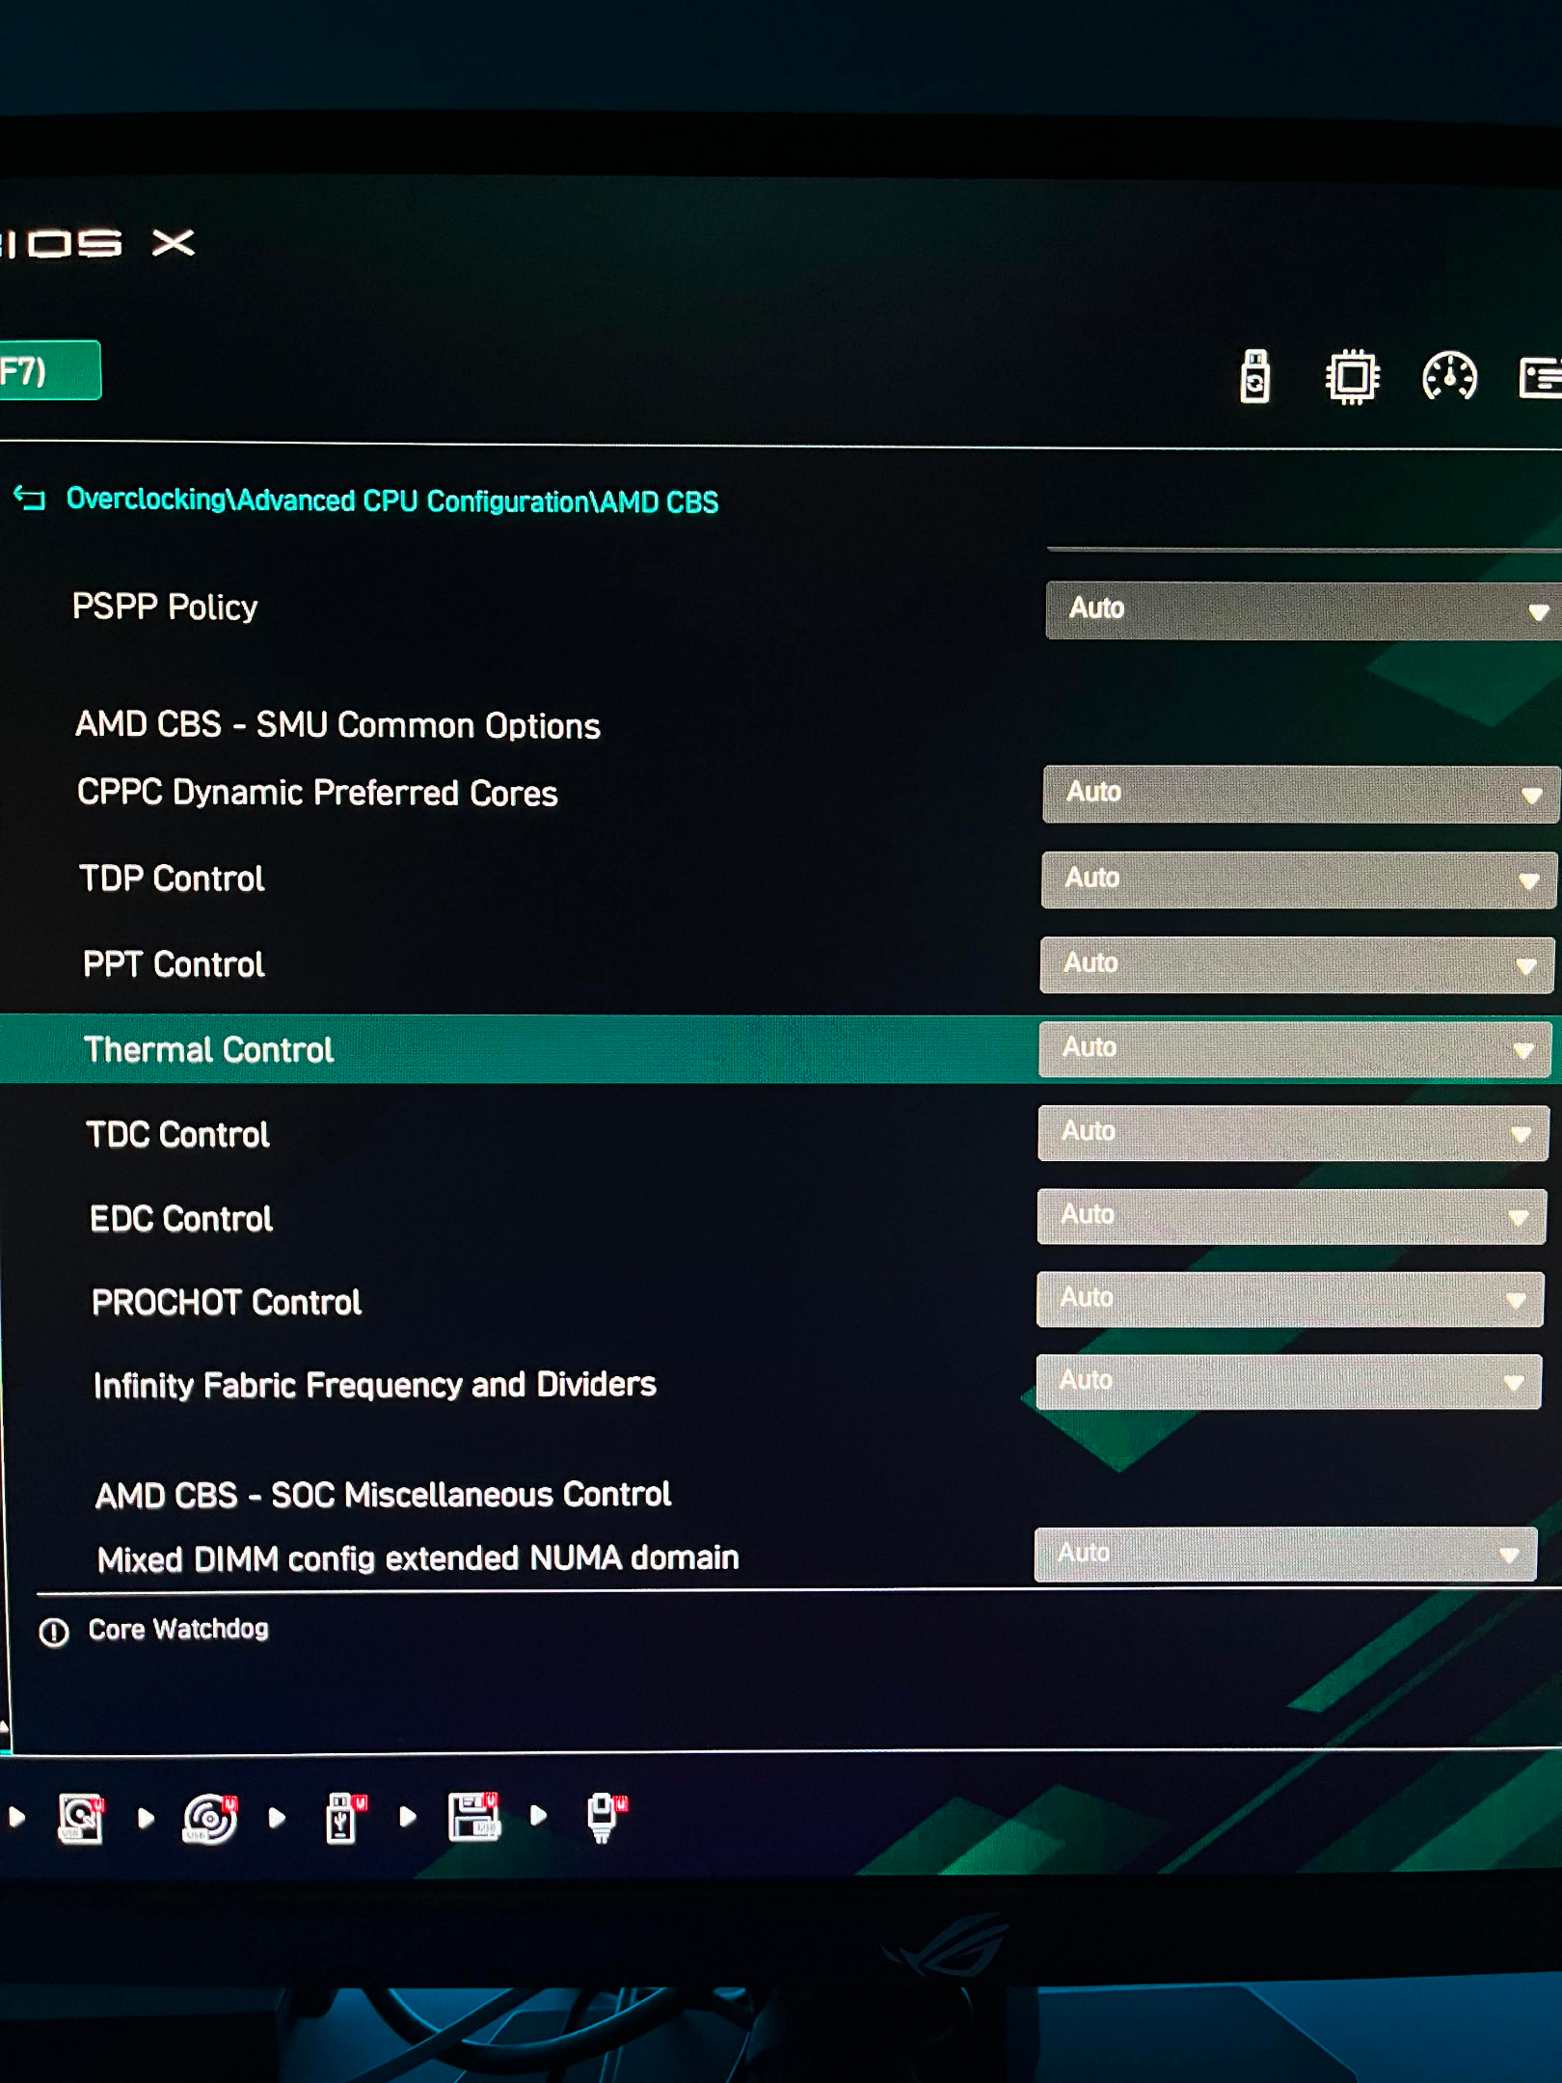Image resolution: width=1562 pixels, height=2083 pixels.
Task: Click "AMD CBS - SOC Miscellaneous Control" heading
Action: coord(383,1495)
